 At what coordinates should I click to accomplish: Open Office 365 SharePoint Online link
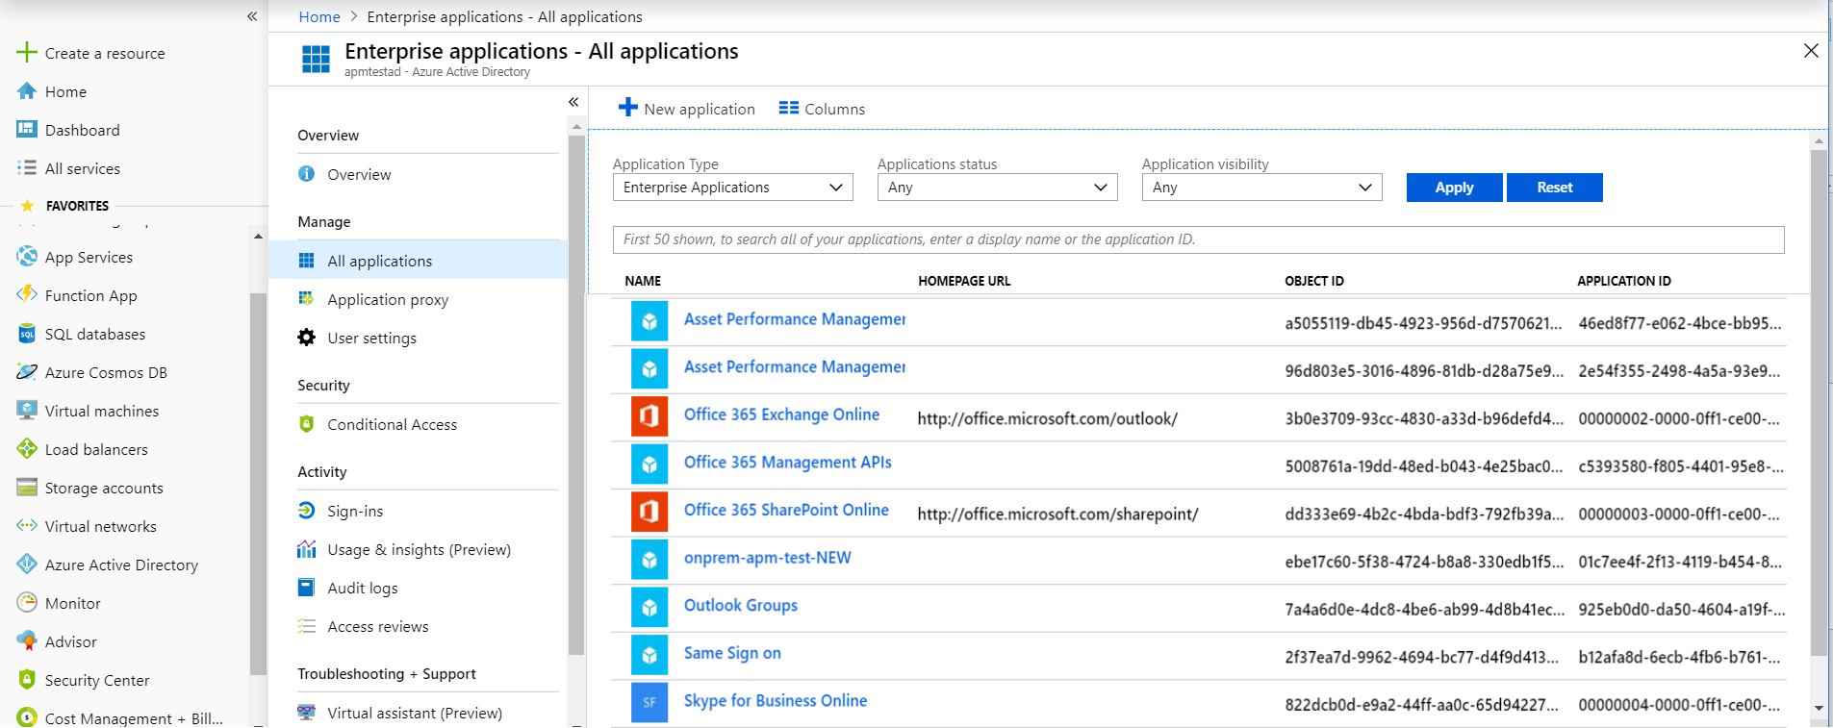[x=786, y=510]
